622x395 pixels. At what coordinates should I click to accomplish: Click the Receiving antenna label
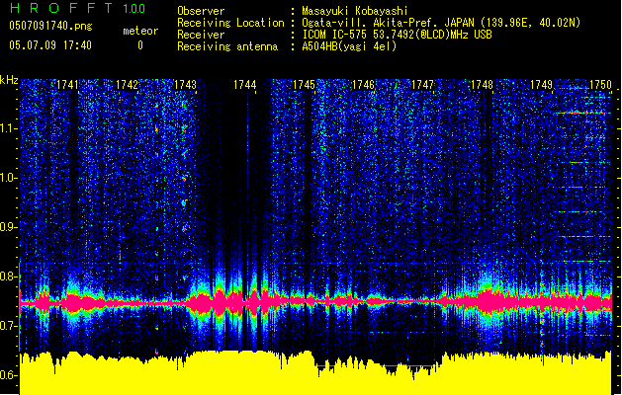(x=227, y=46)
